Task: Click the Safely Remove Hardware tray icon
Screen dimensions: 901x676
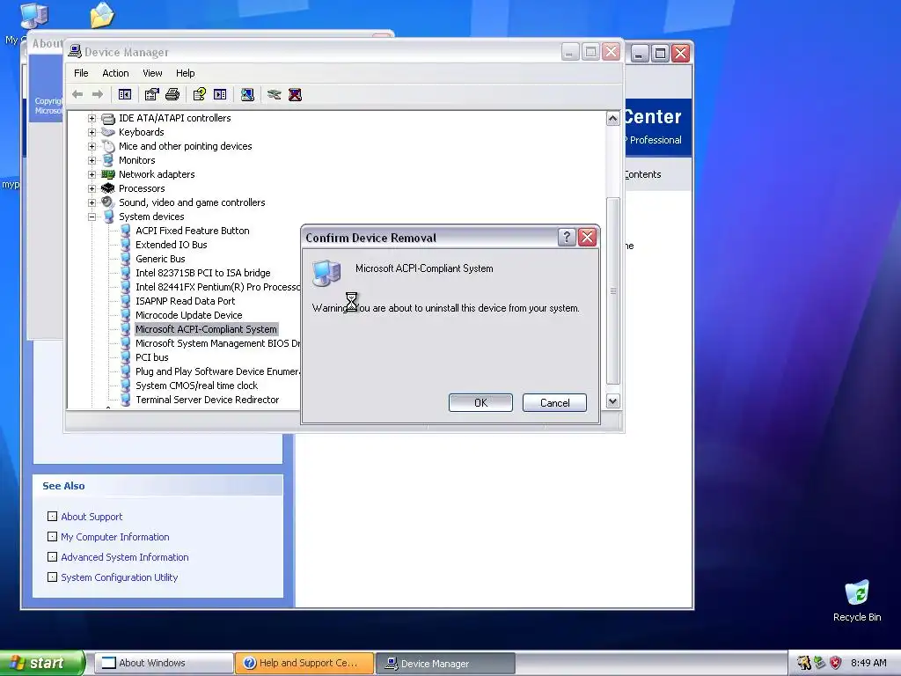Action: pyautogui.click(x=820, y=663)
